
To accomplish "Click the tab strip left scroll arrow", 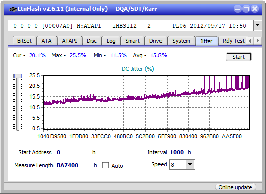I will [x=250, y=41].
